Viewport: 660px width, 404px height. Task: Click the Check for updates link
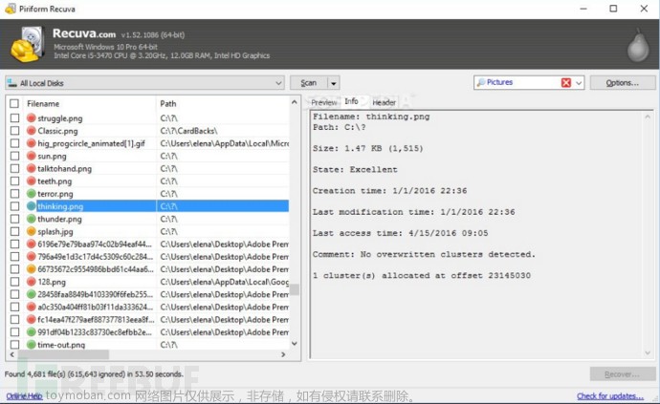click(x=610, y=396)
